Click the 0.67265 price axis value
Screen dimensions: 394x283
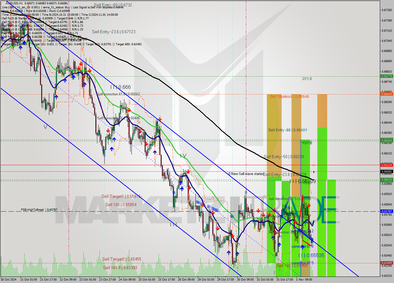click(x=387, y=10)
